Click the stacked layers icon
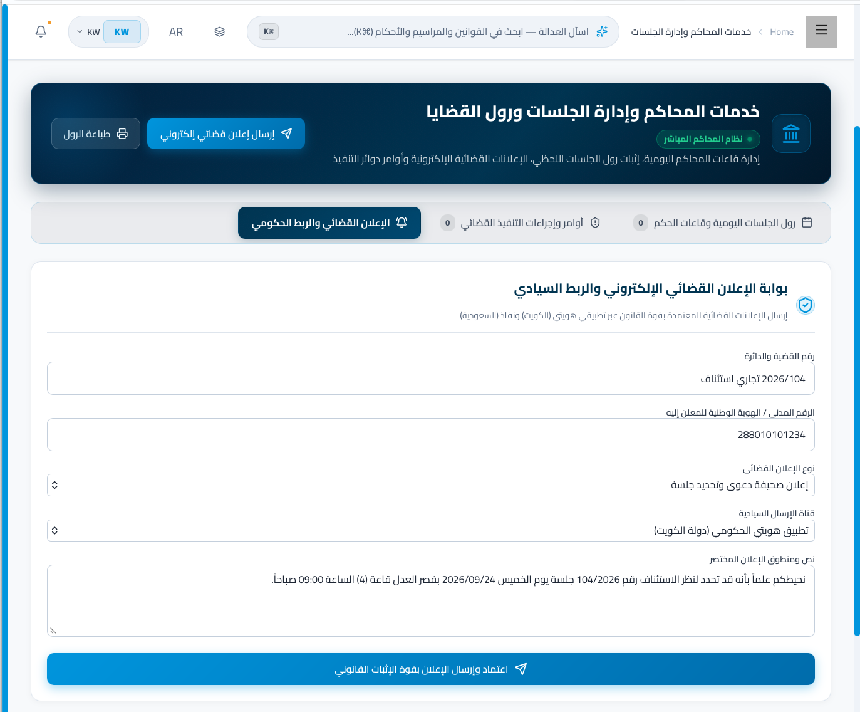Image resolution: width=860 pixels, height=712 pixels. (219, 32)
